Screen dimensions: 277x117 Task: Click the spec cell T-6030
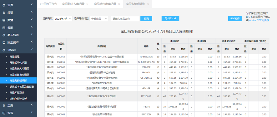point(146,107)
